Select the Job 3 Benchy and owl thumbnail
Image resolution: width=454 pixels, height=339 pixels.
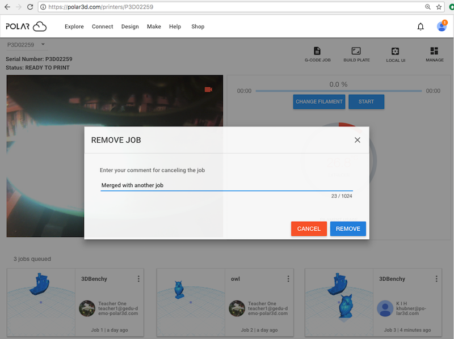tap(339, 302)
